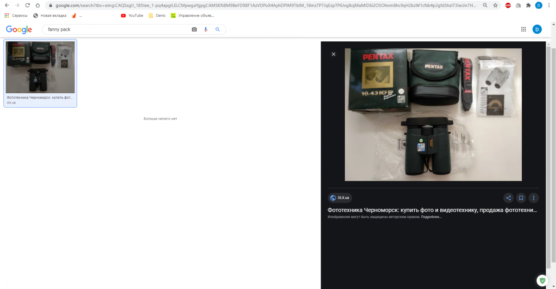
Task: Open the Denis bookmarks folder
Action: [x=157, y=15]
